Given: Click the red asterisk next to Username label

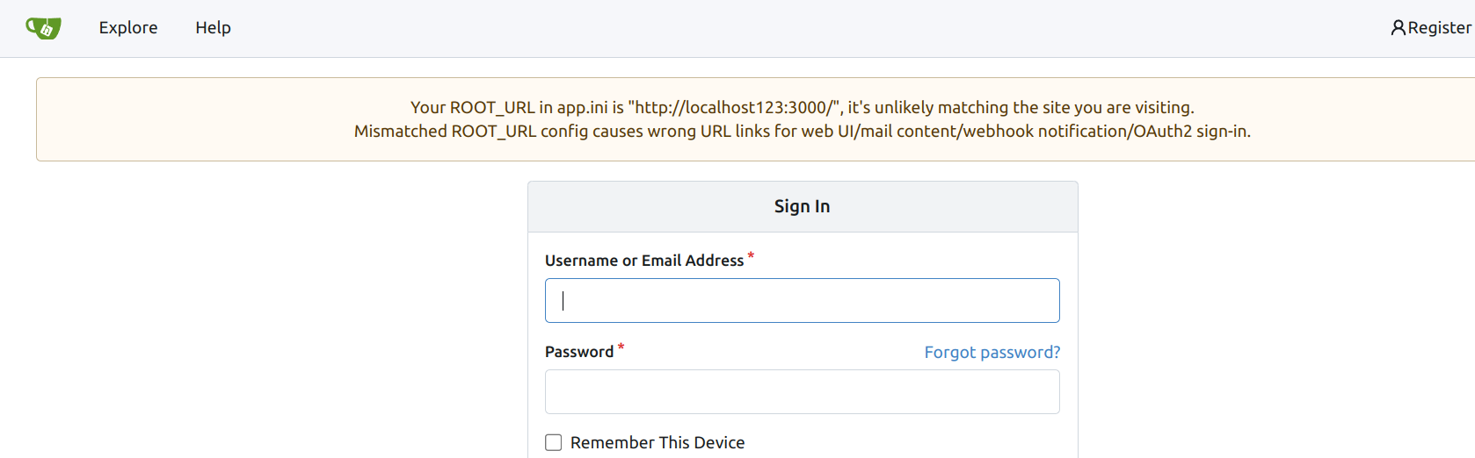Looking at the screenshot, I should [751, 256].
